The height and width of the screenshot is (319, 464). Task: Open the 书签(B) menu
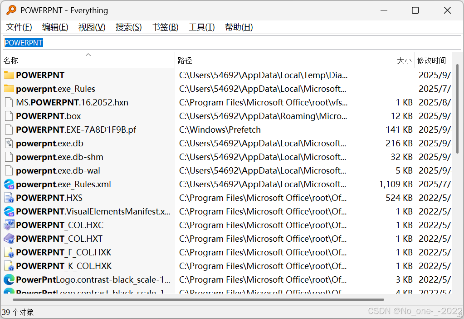pyautogui.click(x=165, y=27)
